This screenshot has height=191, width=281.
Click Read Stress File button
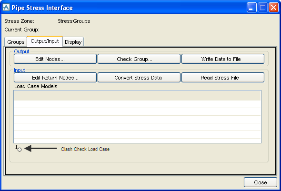223,78
